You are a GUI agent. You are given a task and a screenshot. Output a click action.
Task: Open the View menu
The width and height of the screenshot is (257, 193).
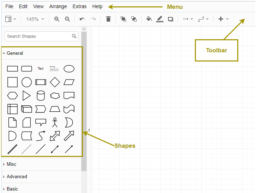point(38,6)
